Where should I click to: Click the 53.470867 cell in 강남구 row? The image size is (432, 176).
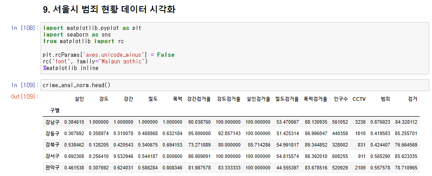(x=287, y=122)
